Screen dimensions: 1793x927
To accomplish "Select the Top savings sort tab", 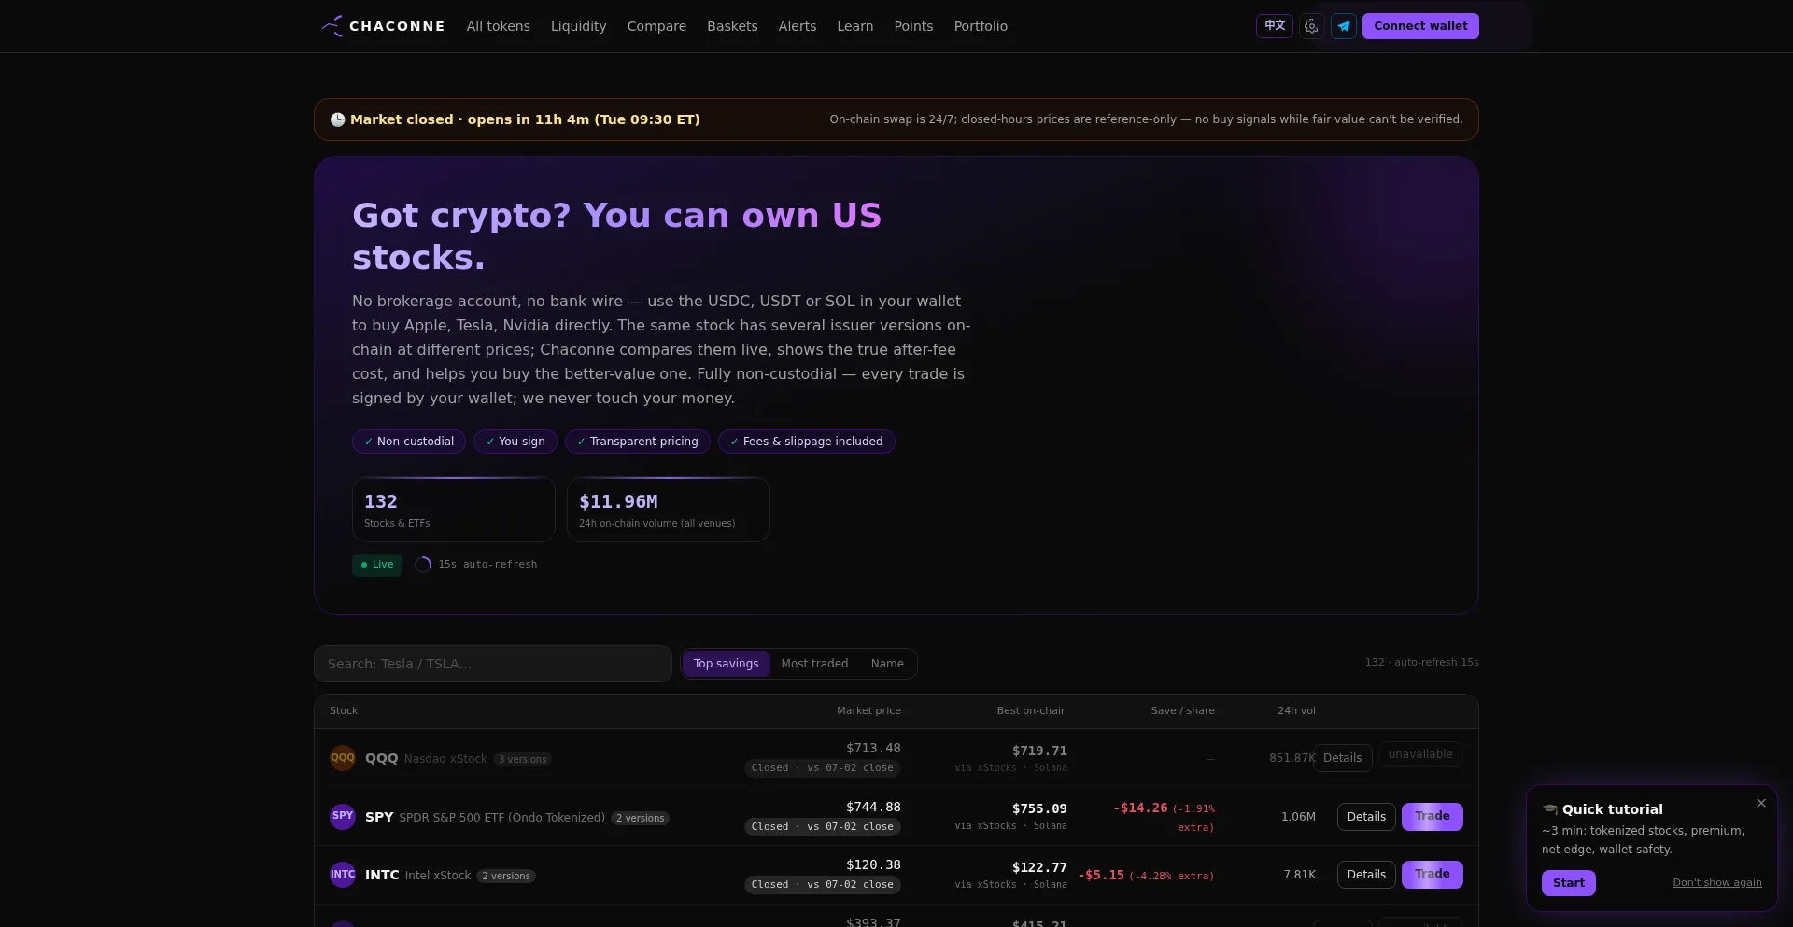I will 727,664.
